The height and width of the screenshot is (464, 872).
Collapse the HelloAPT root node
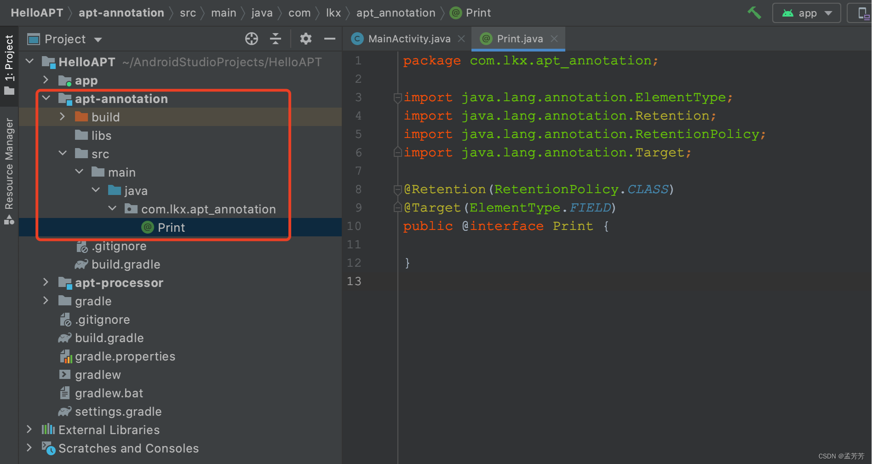tap(30, 62)
